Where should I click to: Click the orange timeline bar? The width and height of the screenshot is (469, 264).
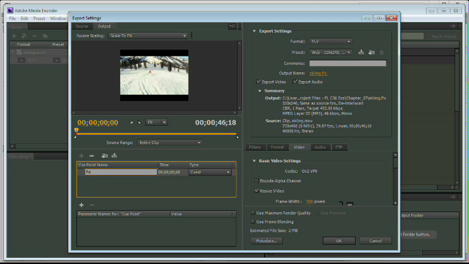156,134
